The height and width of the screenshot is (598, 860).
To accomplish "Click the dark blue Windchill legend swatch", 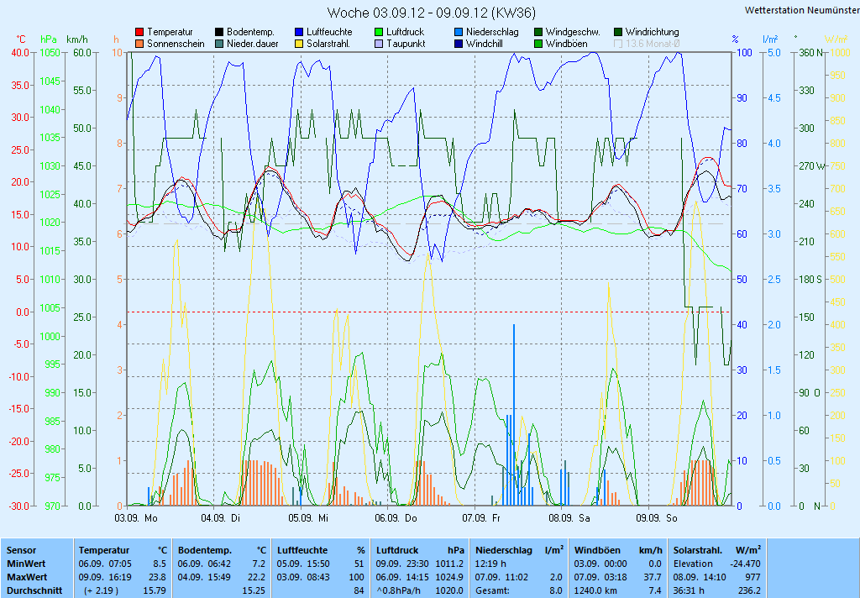I will [x=459, y=44].
